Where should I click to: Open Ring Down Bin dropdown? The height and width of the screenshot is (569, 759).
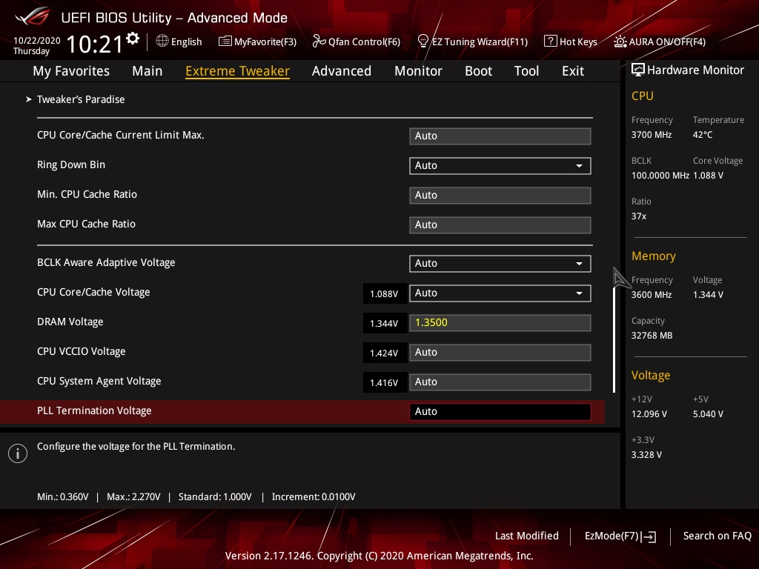pos(500,165)
